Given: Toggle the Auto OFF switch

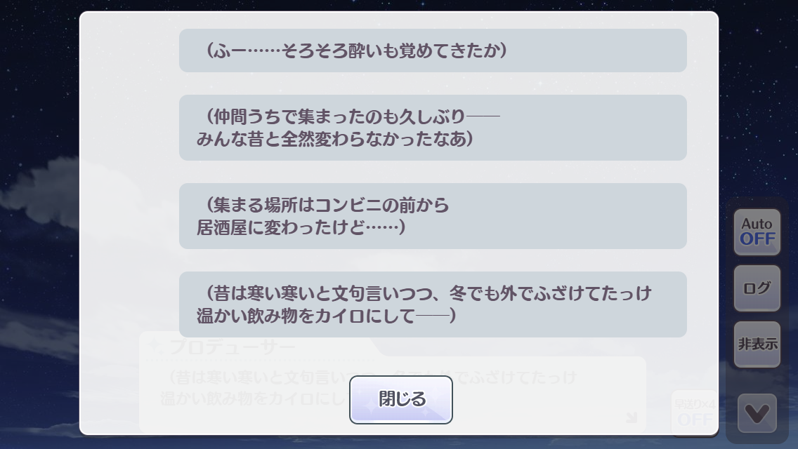Looking at the screenshot, I should click(757, 232).
